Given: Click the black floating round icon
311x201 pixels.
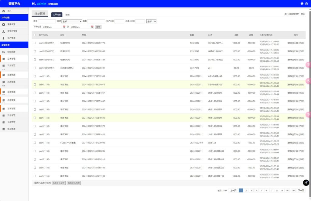Looking at the screenshot, I should [306, 182].
